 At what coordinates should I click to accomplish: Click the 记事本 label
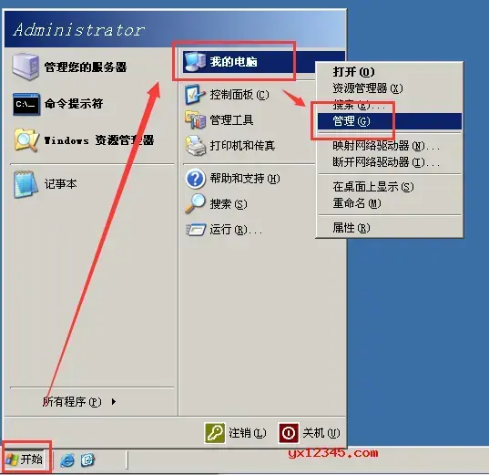tap(60, 184)
